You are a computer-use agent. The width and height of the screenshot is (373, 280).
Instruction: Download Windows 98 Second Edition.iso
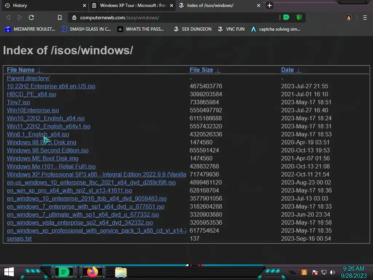coord(48,150)
